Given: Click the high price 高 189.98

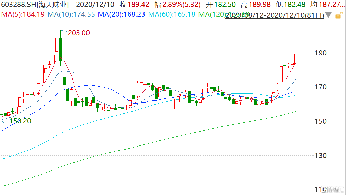Looking at the screenshot, I should (255, 4).
